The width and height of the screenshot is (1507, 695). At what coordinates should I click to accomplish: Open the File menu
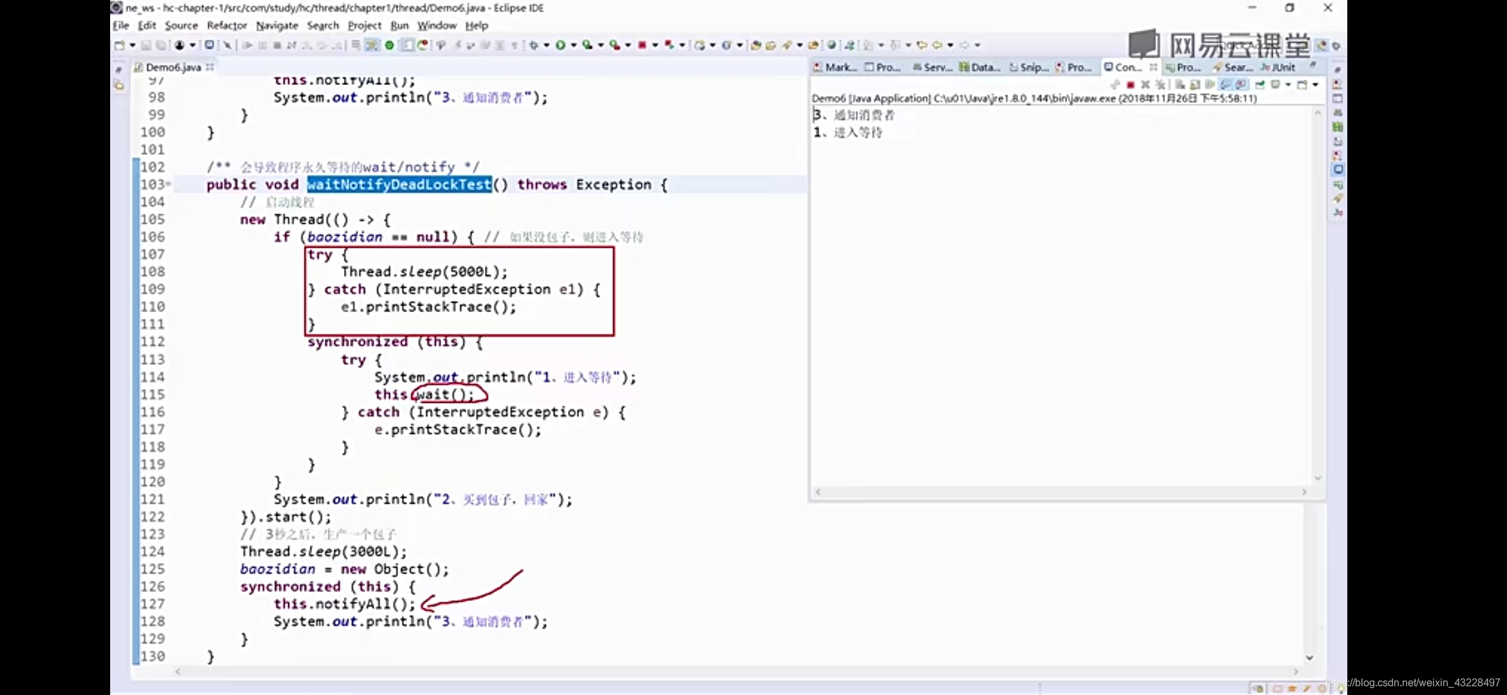coord(121,26)
